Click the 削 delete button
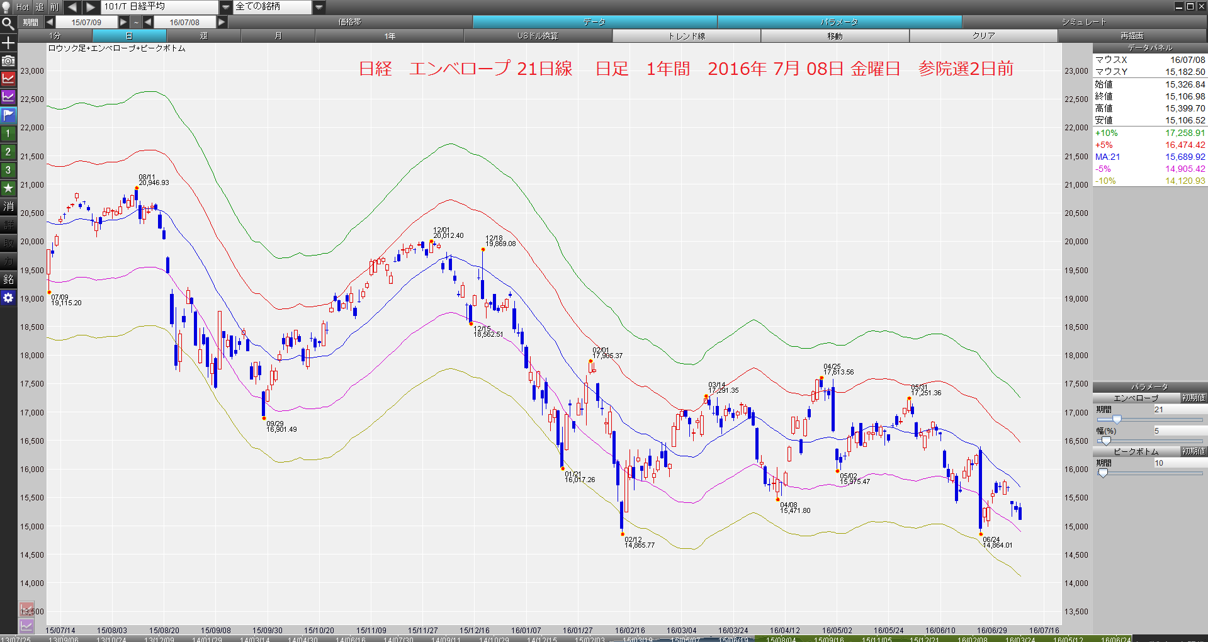Viewport: 1208px width, 642px height. point(55,7)
